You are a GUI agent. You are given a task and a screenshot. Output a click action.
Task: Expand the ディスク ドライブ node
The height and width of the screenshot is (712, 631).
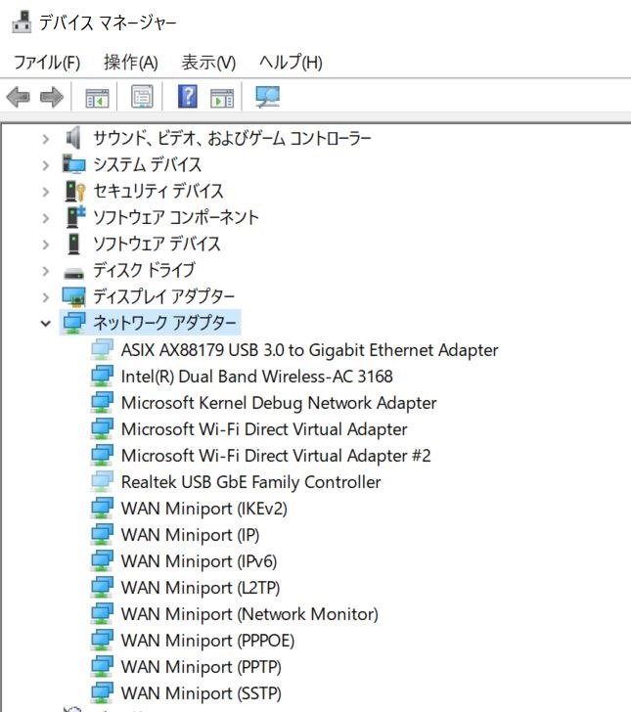pyautogui.click(x=45, y=271)
